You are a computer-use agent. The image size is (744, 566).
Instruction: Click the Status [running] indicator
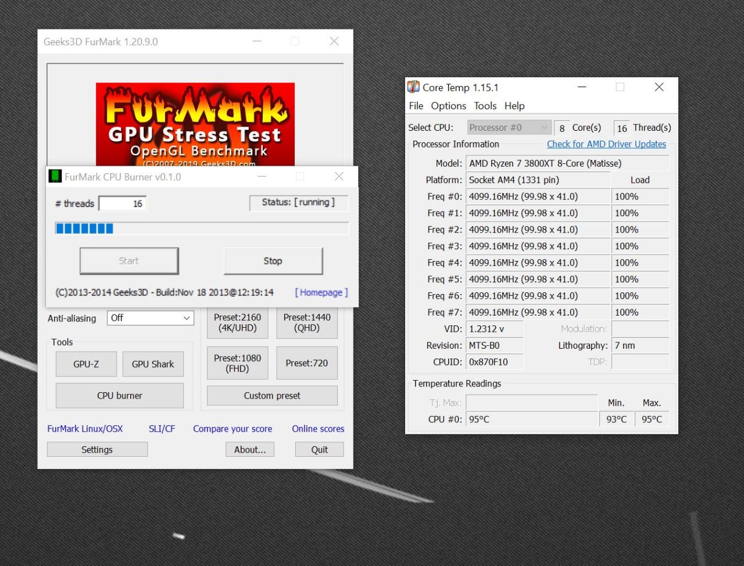299,203
